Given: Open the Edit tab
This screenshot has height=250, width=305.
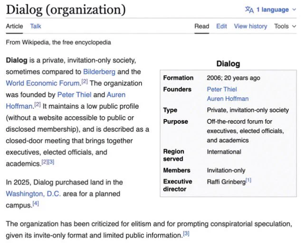Looking at the screenshot, I should point(221,26).
